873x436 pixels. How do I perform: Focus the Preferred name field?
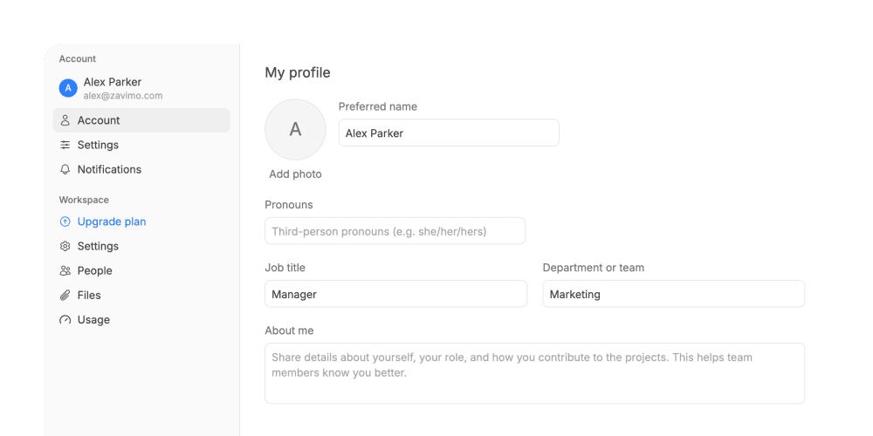[x=449, y=133]
